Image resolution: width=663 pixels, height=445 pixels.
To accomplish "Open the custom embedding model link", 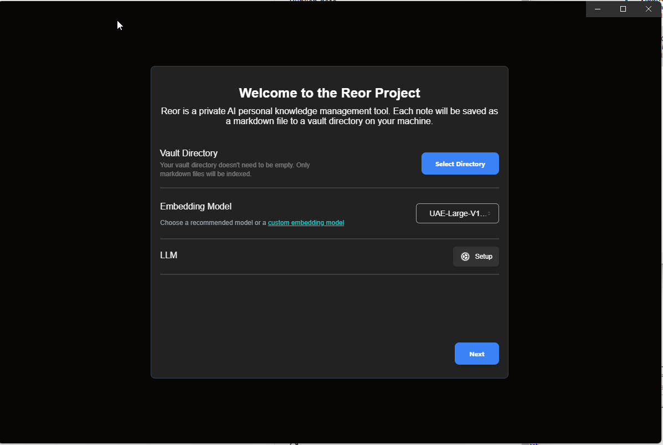I will click(306, 223).
